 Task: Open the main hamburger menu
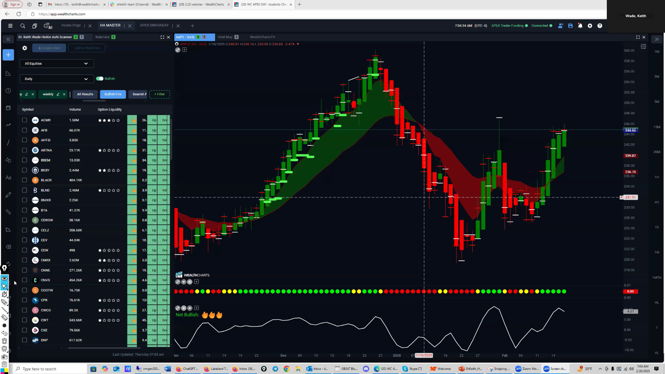pyautogui.click(x=10, y=26)
